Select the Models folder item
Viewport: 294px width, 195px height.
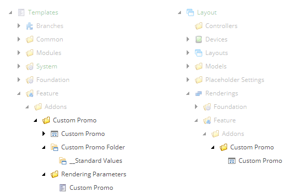(x=216, y=66)
